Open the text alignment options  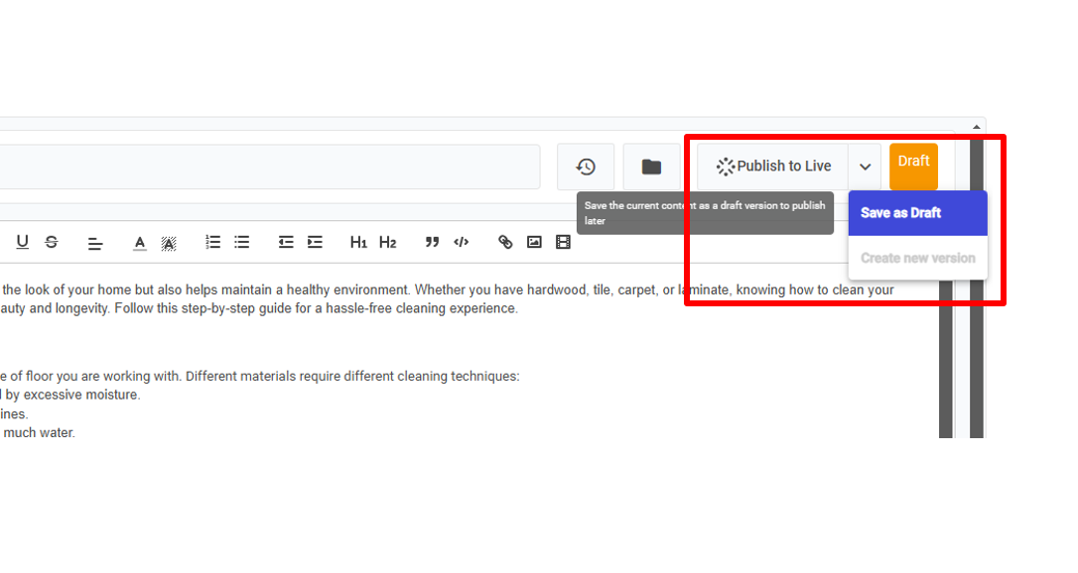95,242
